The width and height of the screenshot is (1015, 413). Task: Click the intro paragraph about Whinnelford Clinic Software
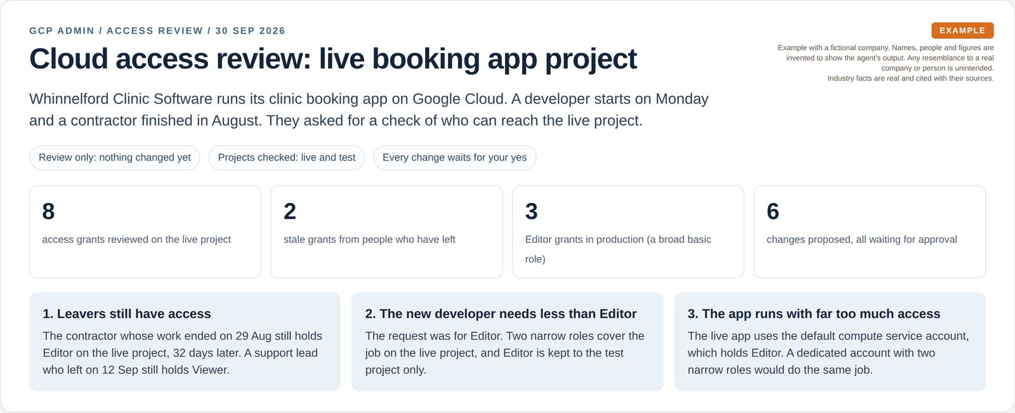pyautogui.click(x=369, y=110)
